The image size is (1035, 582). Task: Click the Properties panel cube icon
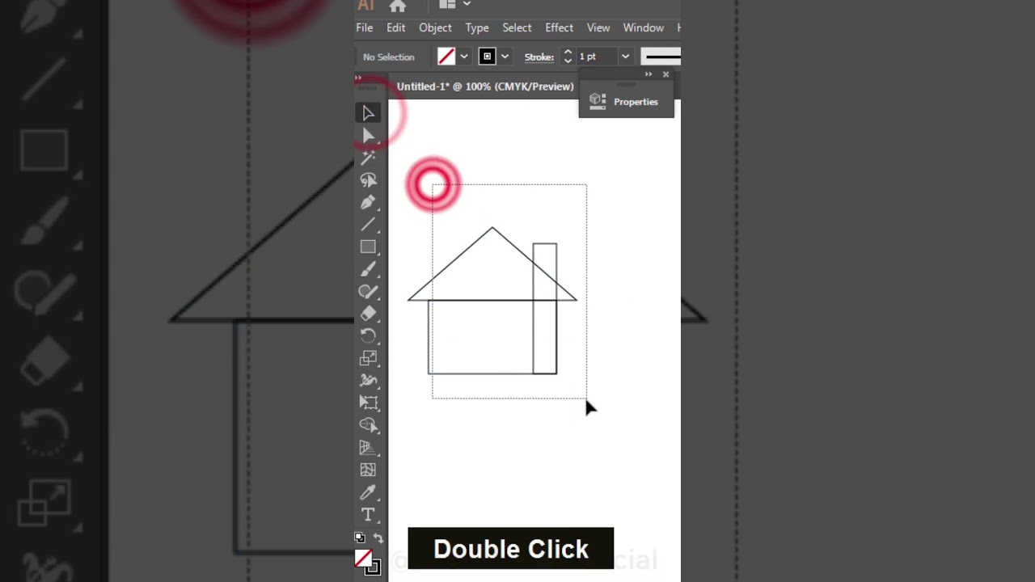pos(598,101)
